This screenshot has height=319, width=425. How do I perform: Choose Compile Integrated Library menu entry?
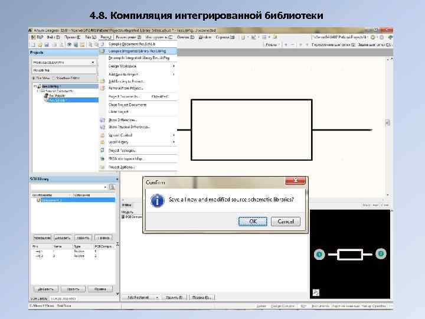[137, 51]
